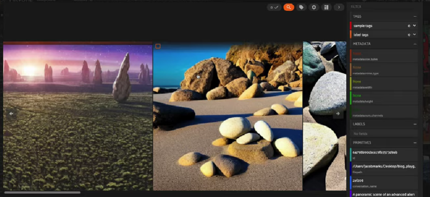Tick the beach rocks image selection checkbox

[158, 46]
